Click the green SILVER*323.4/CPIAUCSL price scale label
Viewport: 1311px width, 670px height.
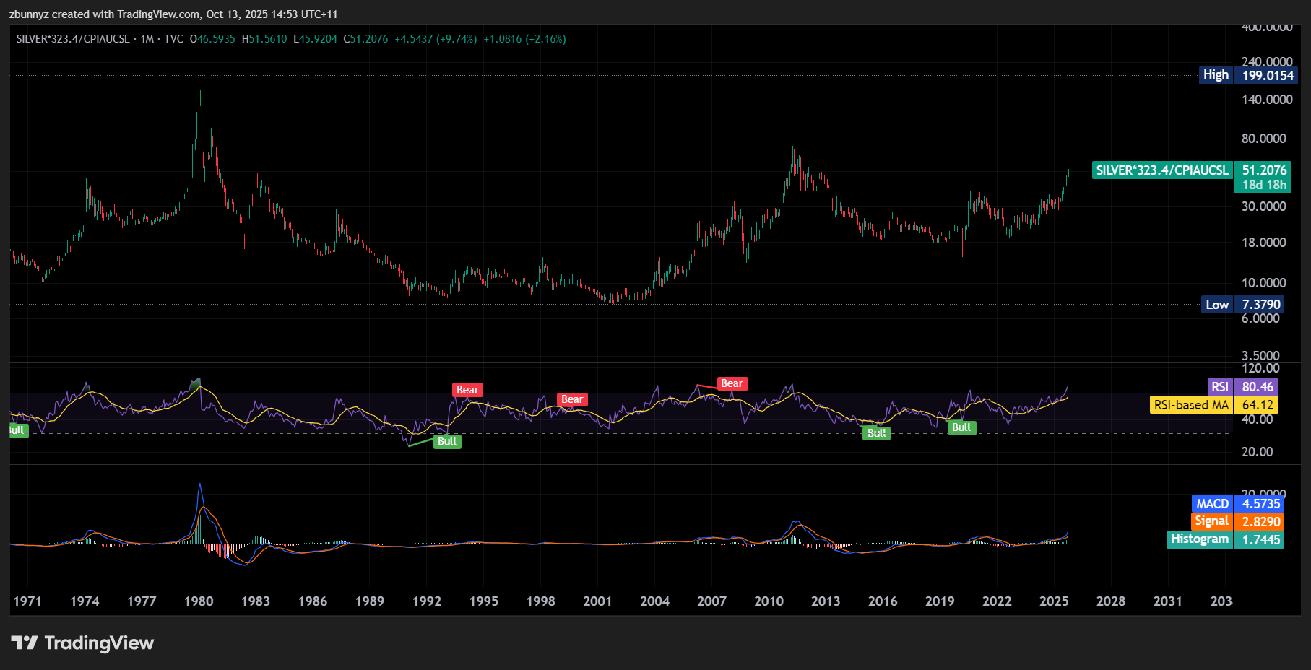[x=1162, y=170]
